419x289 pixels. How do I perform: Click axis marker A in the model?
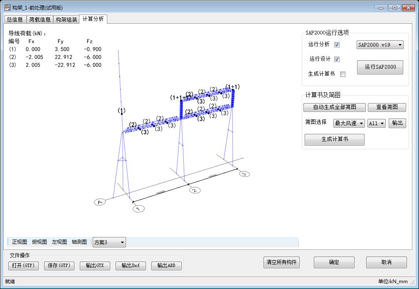99,202
